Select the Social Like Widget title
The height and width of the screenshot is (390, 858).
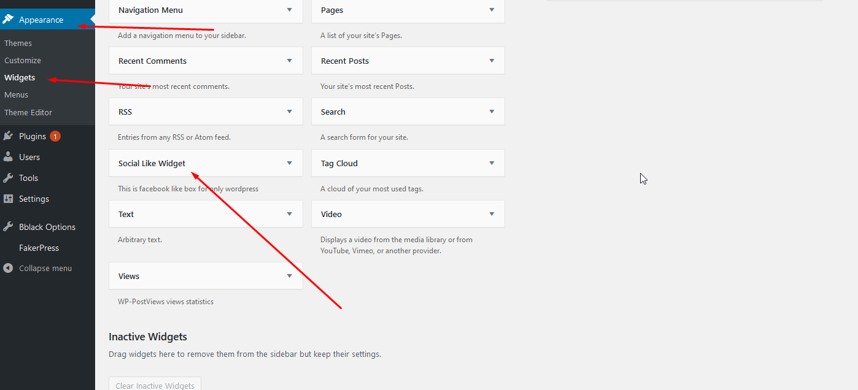(x=152, y=163)
